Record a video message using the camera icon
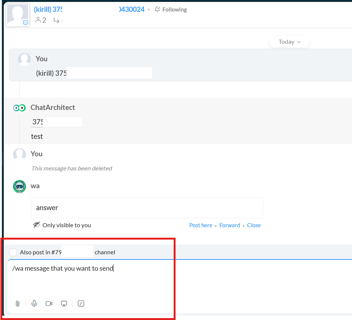Screen dimensions: 352x320 [49, 303]
